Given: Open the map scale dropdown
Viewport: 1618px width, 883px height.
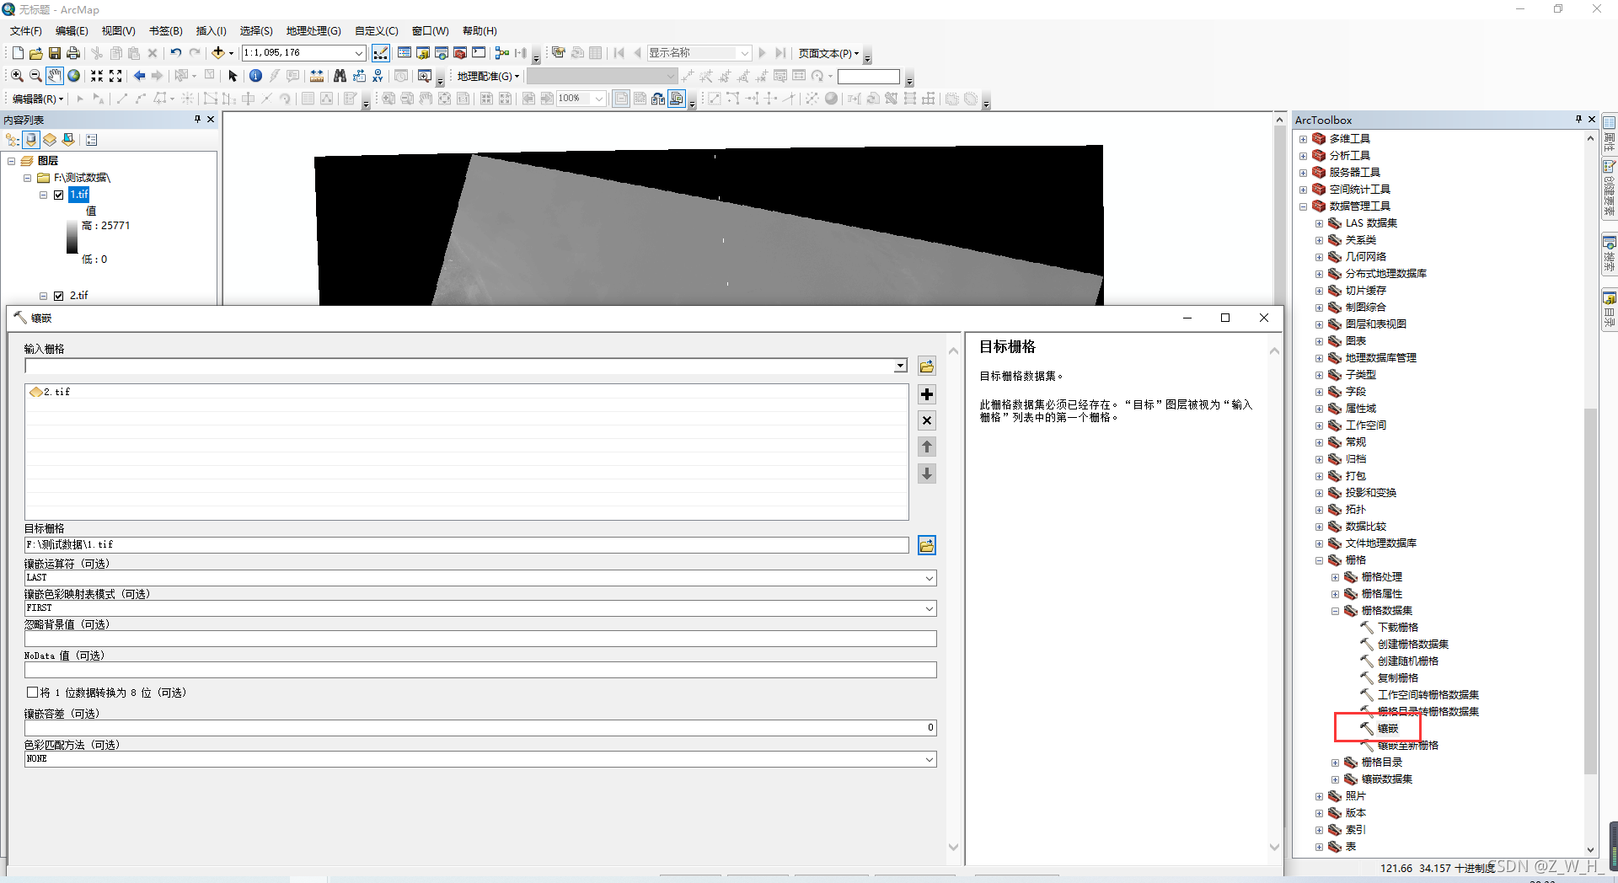Looking at the screenshot, I should (x=359, y=53).
